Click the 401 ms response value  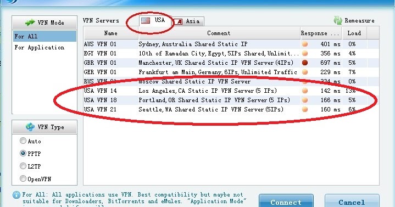[330, 44]
